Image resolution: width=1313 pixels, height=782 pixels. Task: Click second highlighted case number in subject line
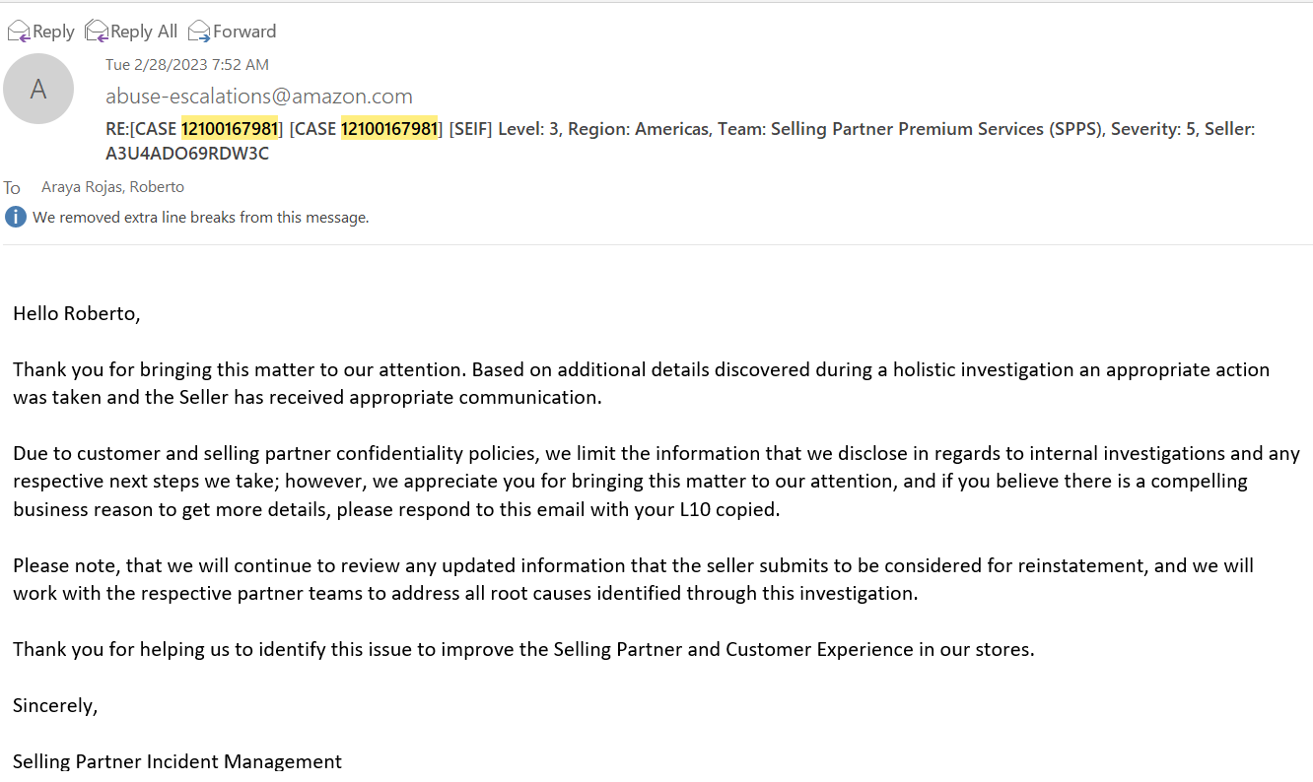(388, 129)
